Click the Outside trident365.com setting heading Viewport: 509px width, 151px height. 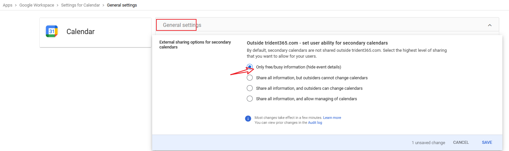coord(317,43)
